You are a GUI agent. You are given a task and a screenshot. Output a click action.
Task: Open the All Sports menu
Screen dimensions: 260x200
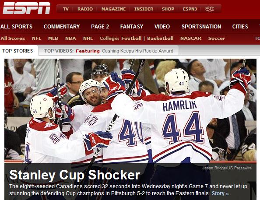(x=16, y=27)
